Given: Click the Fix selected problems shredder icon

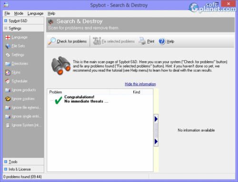Looking at the screenshot, I should (97, 41).
